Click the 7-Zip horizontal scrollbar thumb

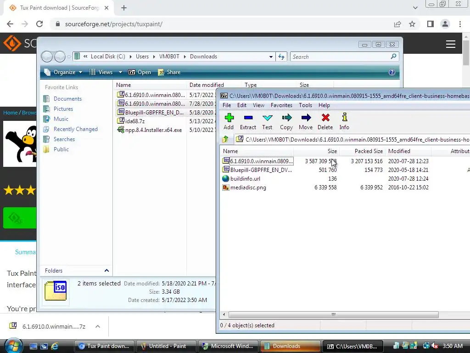tap(333, 314)
